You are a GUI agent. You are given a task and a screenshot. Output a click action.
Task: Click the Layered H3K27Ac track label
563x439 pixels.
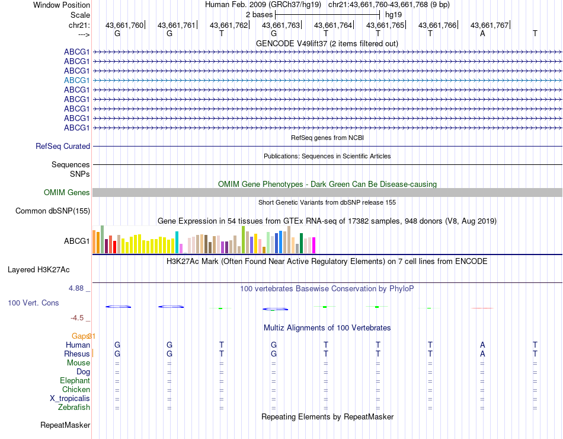click(x=39, y=269)
